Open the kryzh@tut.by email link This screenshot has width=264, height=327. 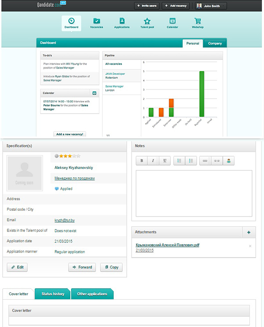click(x=62, y=220)
